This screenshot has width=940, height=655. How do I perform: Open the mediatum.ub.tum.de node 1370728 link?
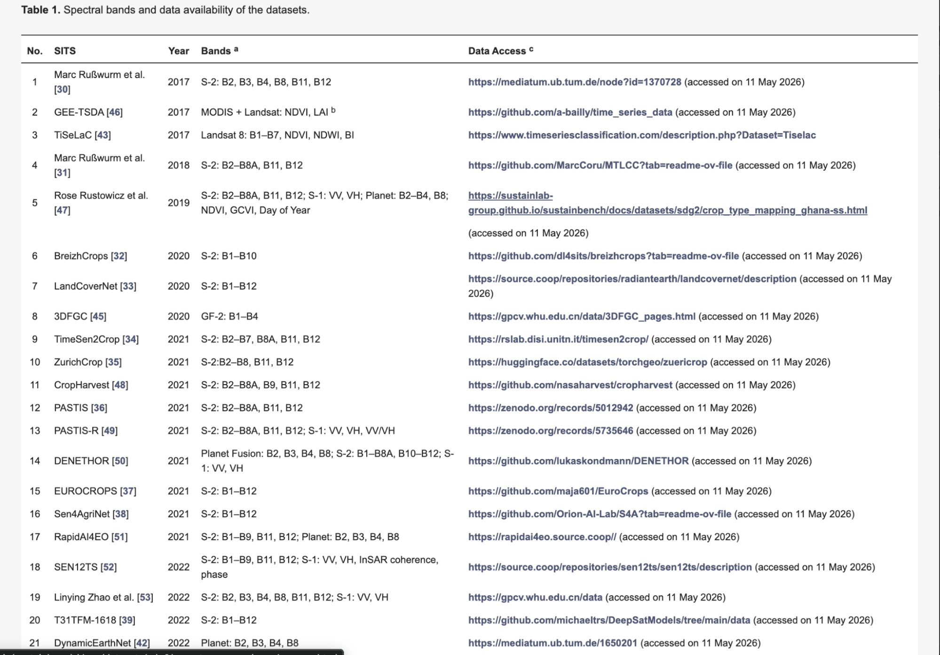click(574, 82)
